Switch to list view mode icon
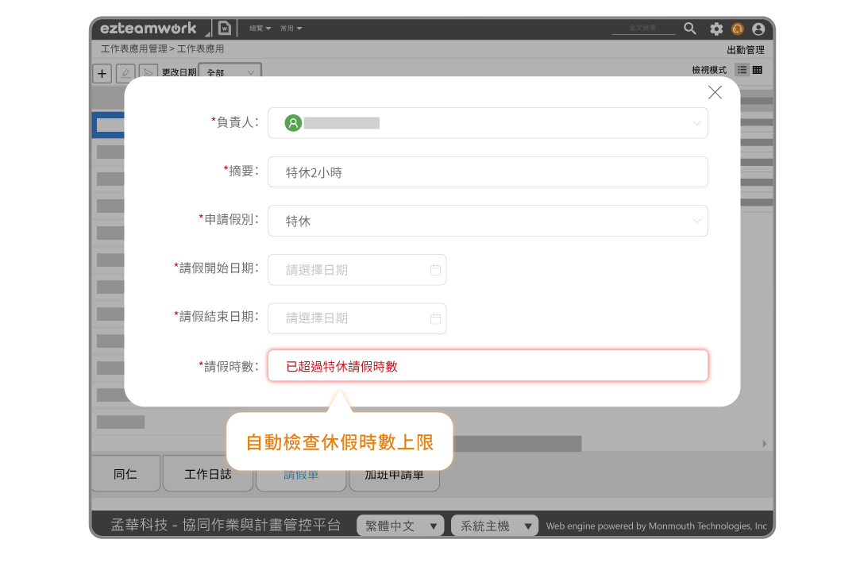Viewport: 864px width, 578px height. [x=742, y=70]
